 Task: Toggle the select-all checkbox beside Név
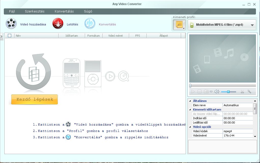pos(10,36)
